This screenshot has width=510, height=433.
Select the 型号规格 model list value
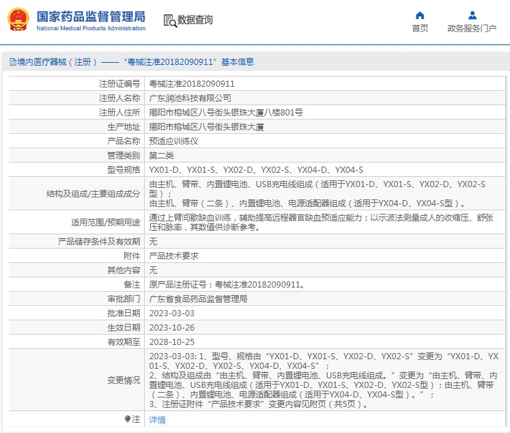point(256,170)
